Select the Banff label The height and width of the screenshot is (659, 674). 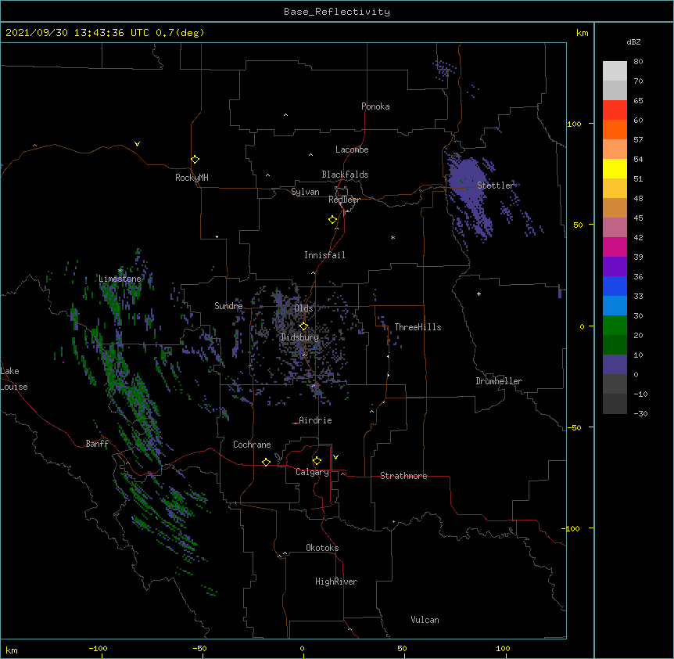(x=97, y=444)
